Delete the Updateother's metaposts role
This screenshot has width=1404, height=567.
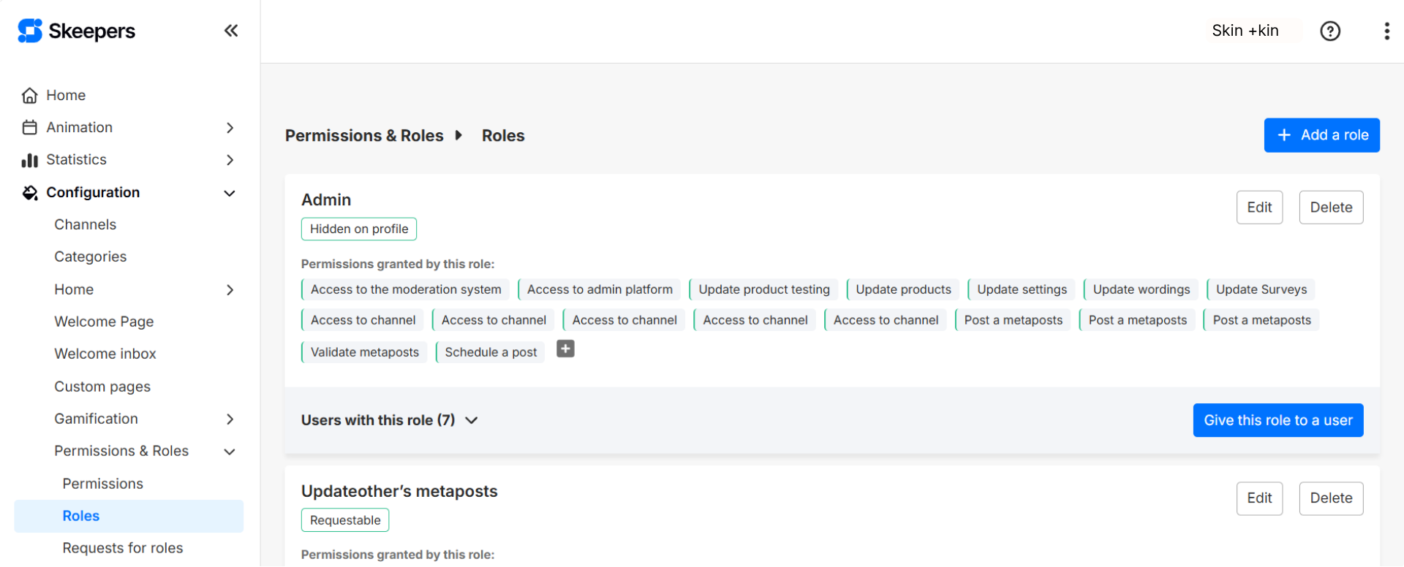point(1330,498)
